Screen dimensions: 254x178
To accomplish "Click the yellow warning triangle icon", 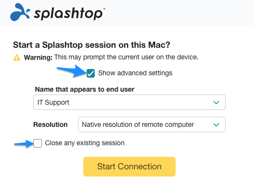I will pyautogui.click(x=17, y=57).
